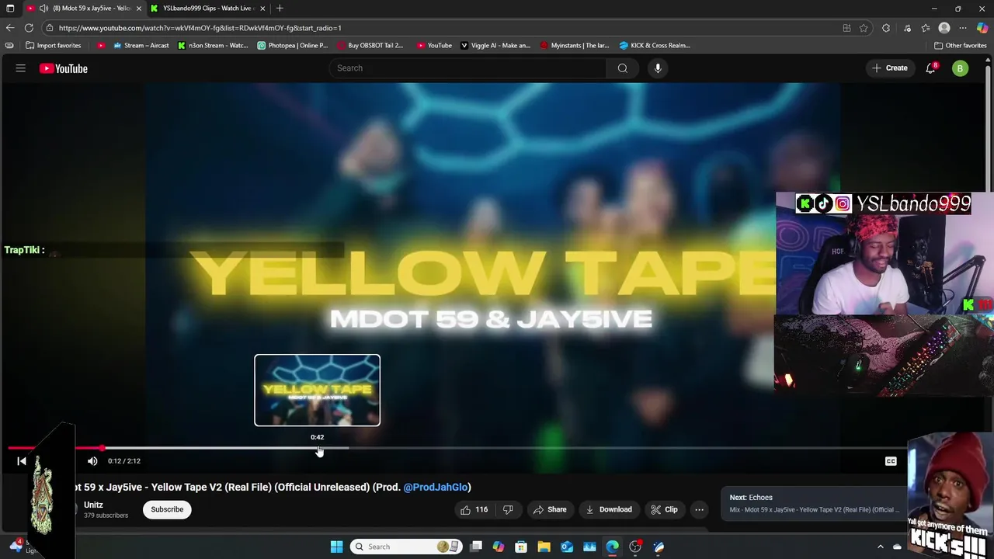Open the YouTube guide hamburger menu
This screenshot has width=994, height=559.
(x=21, y=68)
